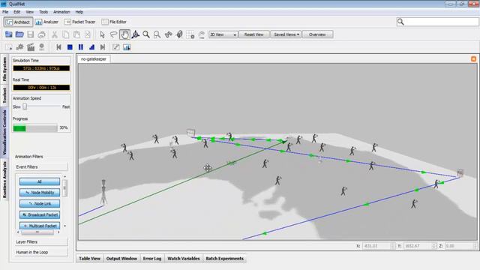Open the Packet Tracer component
The width and height of the screenshot is (480, 270).
pos(80,22)
